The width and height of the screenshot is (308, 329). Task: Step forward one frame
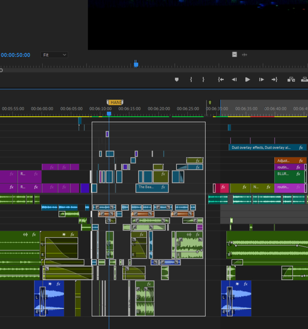(x=262, y=80)
